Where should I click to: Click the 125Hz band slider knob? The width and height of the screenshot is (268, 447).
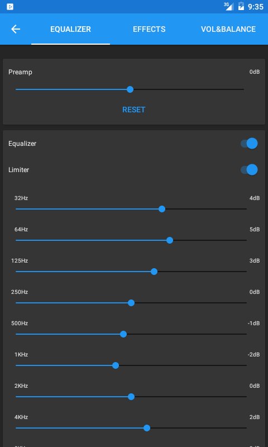(x=154, y=272)
